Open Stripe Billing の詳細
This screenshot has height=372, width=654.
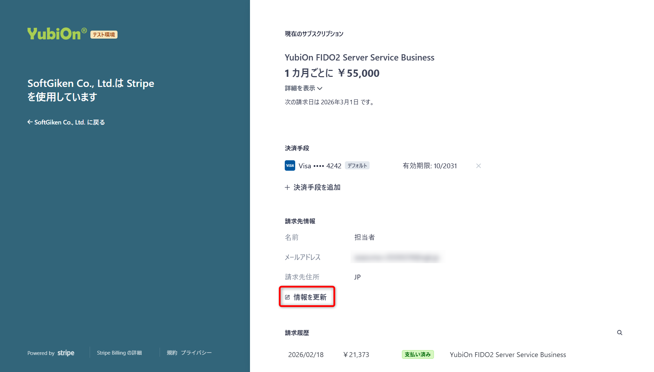pos(119,353)
